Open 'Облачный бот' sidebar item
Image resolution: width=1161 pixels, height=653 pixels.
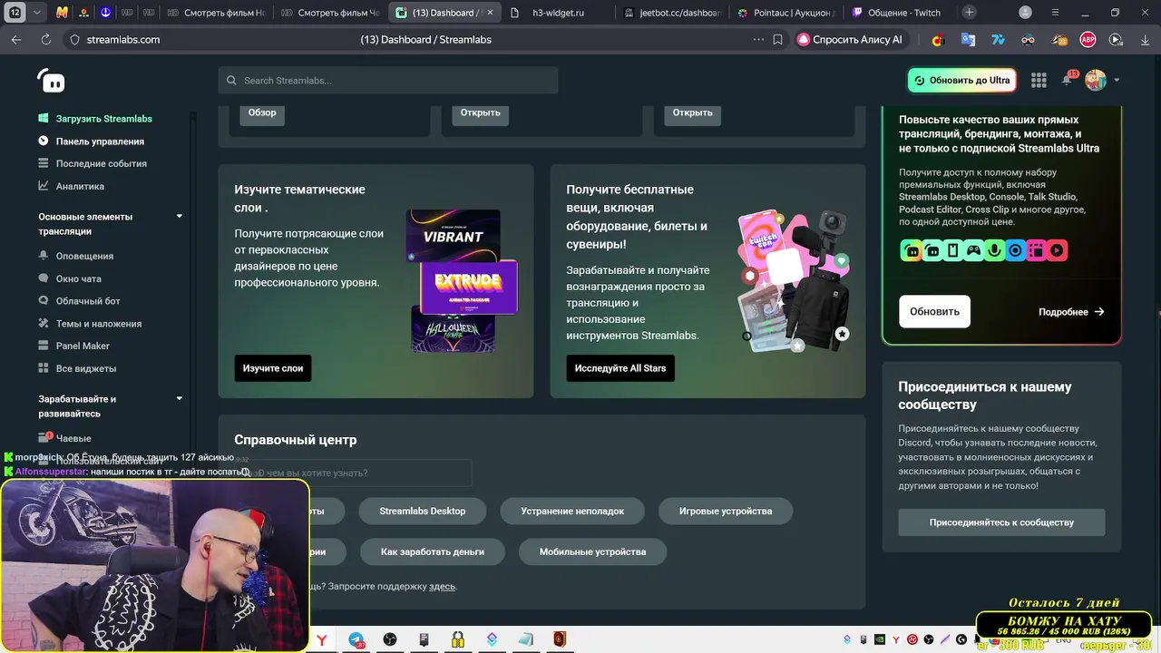pos(88,301)
